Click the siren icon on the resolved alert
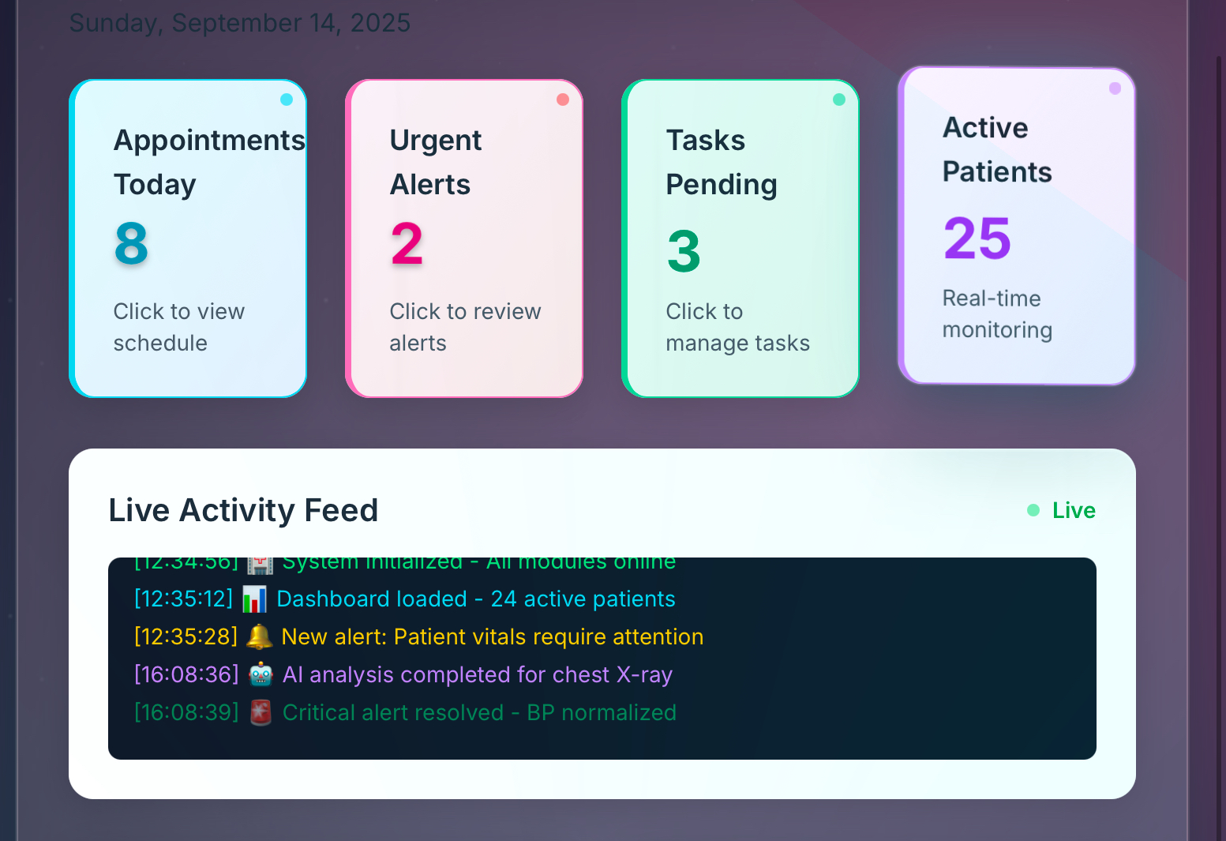This screenshot has width=1226, height=841. tap(261, 712)
